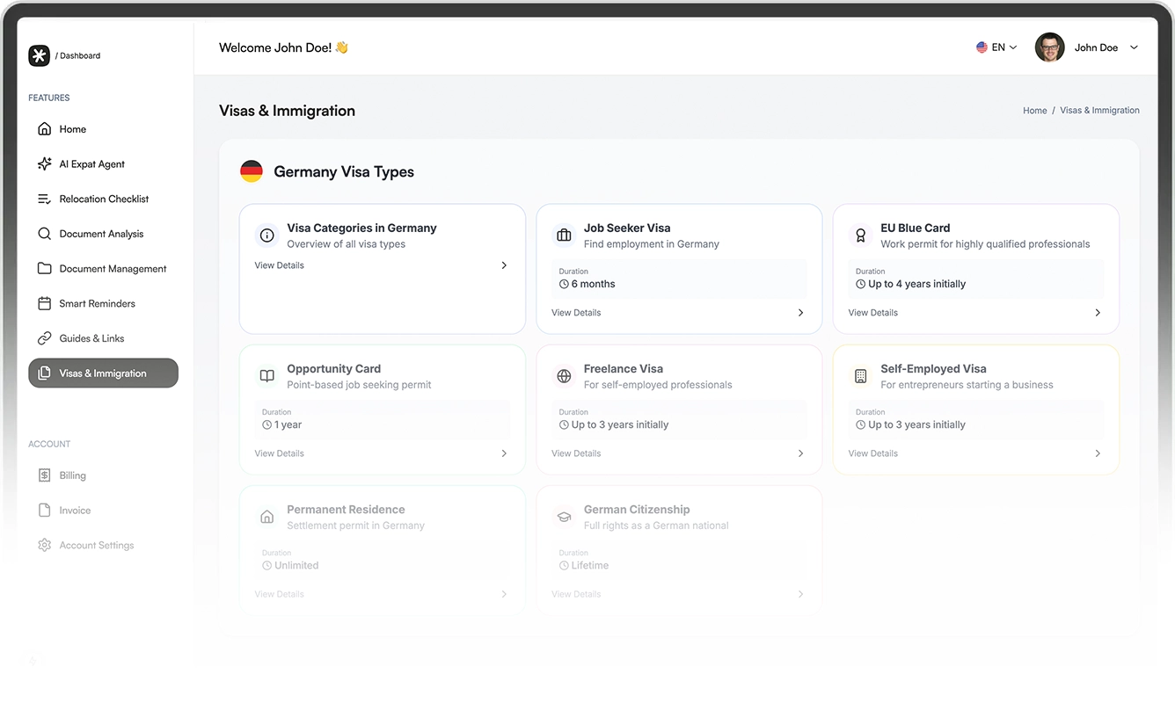Click the EU Blue Card title
The height and width of the screenshot is (703, 1175).
coord(916,228)
